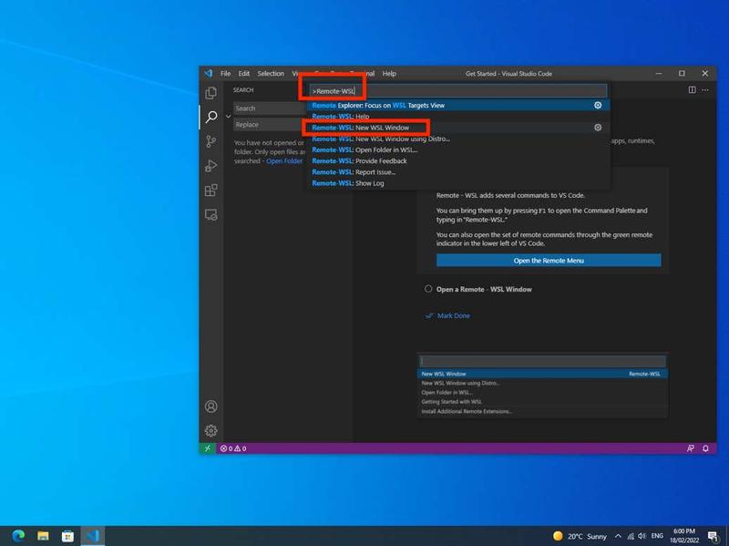
Task: Open the Remote Explorer view
Action: click(211, 215)
